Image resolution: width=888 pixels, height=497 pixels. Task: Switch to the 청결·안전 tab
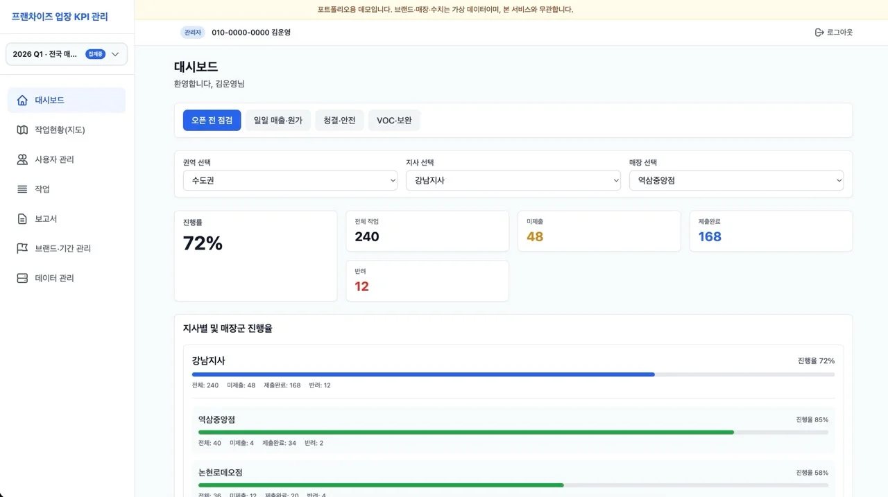click(x=339, y=120)
